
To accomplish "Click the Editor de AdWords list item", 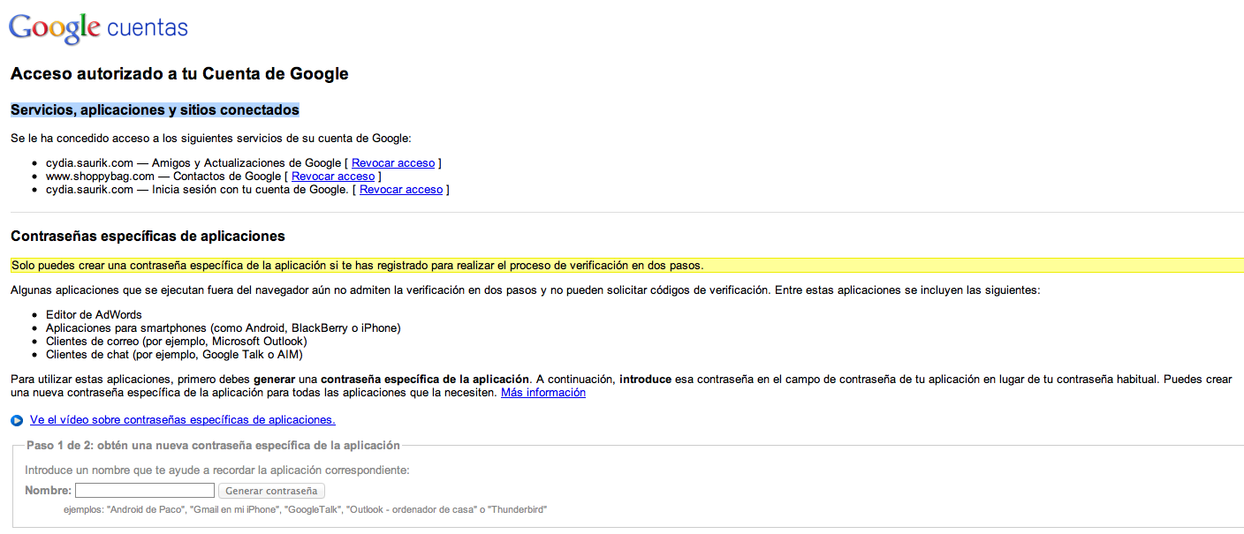I will (x=94, y=314).
